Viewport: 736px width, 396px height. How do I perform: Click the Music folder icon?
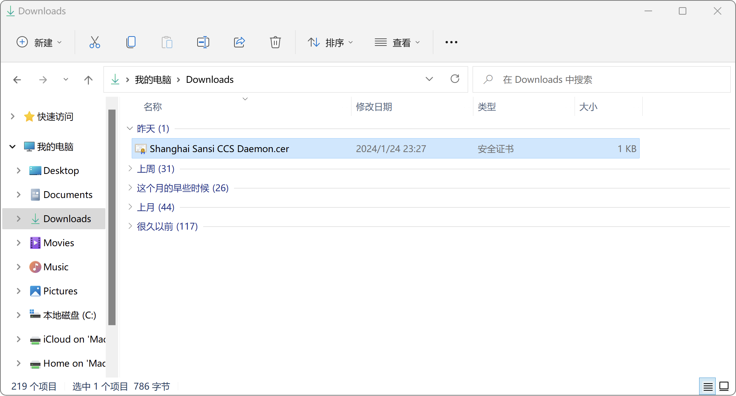click(35, 267)
